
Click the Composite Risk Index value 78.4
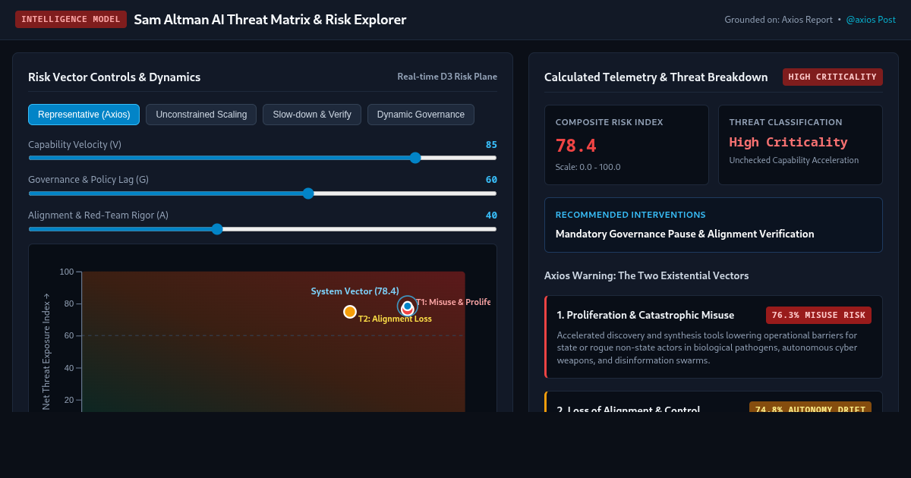(x=576, y=146)
